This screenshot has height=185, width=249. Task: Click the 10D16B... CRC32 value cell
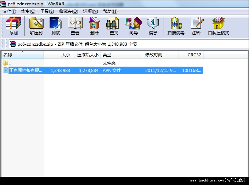click(192, 70)
